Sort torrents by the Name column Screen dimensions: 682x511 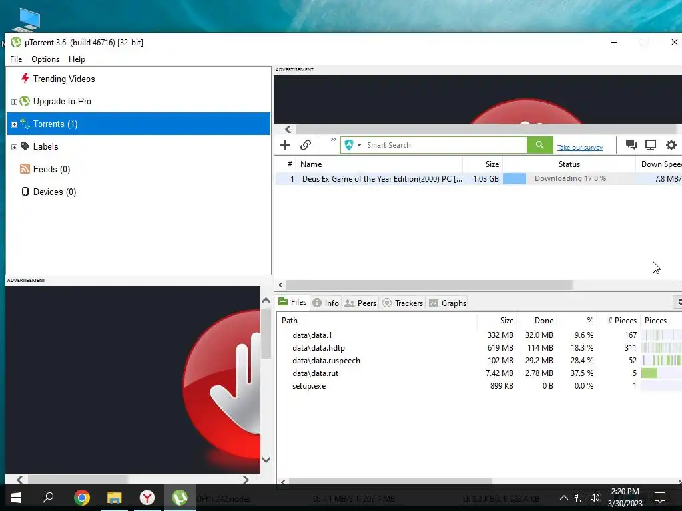(379, 164)
